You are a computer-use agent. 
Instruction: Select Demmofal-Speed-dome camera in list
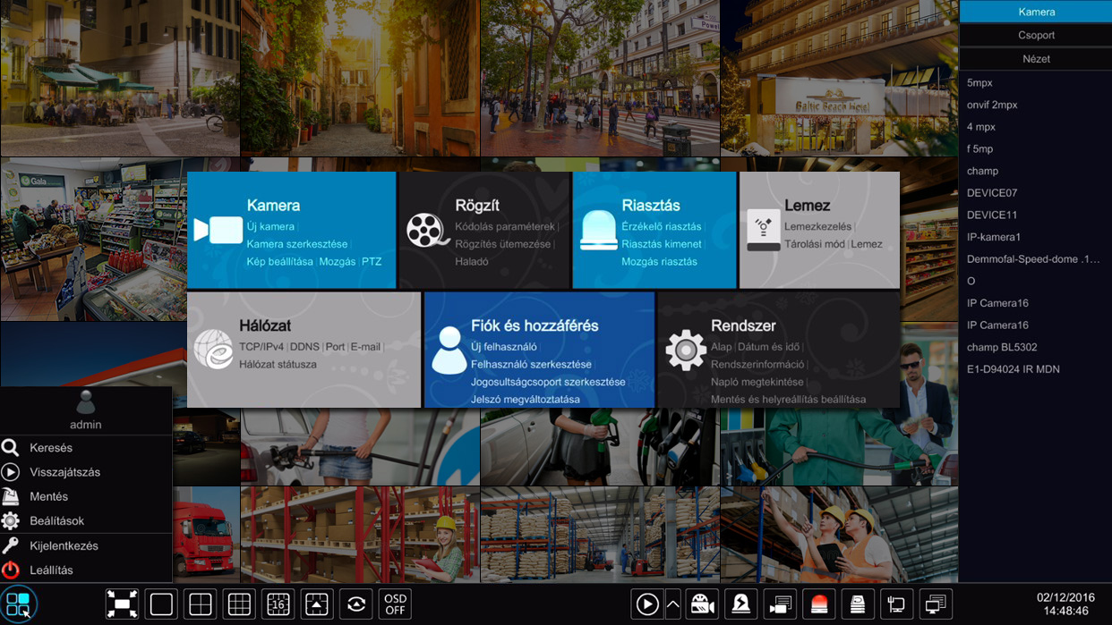pos(1032,259)
